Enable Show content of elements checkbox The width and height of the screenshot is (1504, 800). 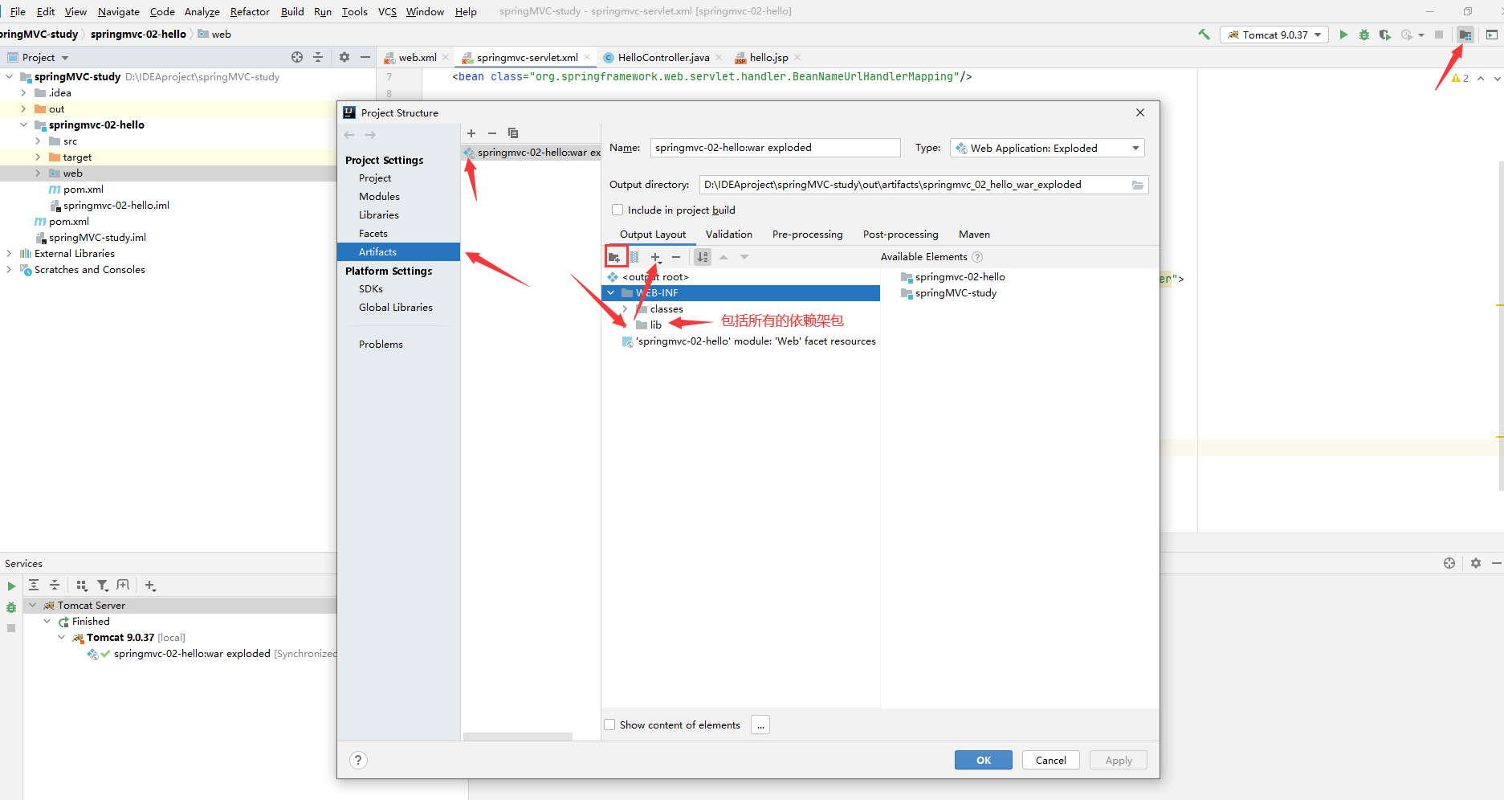(x=609, y=724)
